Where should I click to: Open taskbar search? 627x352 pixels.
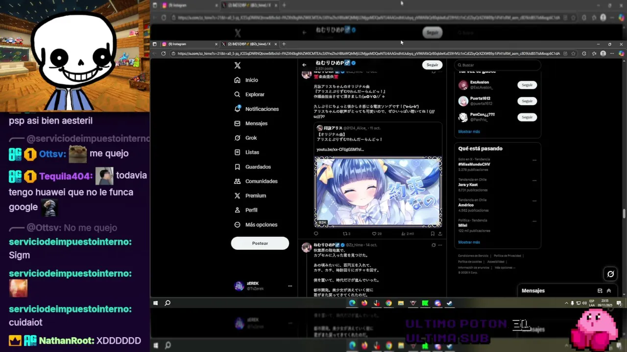tap(168, 303)
